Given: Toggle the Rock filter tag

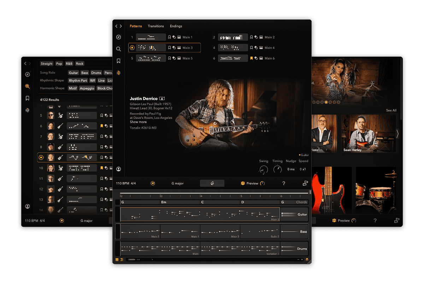Looking at the screenshot, I should [x=80, y=64].
